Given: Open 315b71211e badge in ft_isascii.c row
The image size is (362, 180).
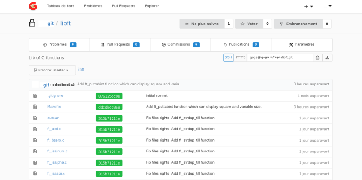Looking at the screenshot, I should point(109,174).
